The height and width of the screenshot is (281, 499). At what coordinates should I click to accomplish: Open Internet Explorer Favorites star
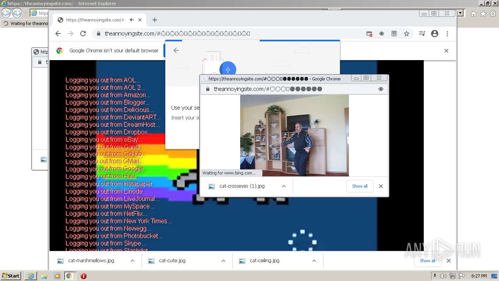(483, 14)
